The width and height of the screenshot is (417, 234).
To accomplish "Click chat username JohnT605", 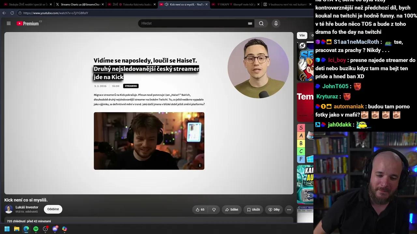I will pos(336,86).
